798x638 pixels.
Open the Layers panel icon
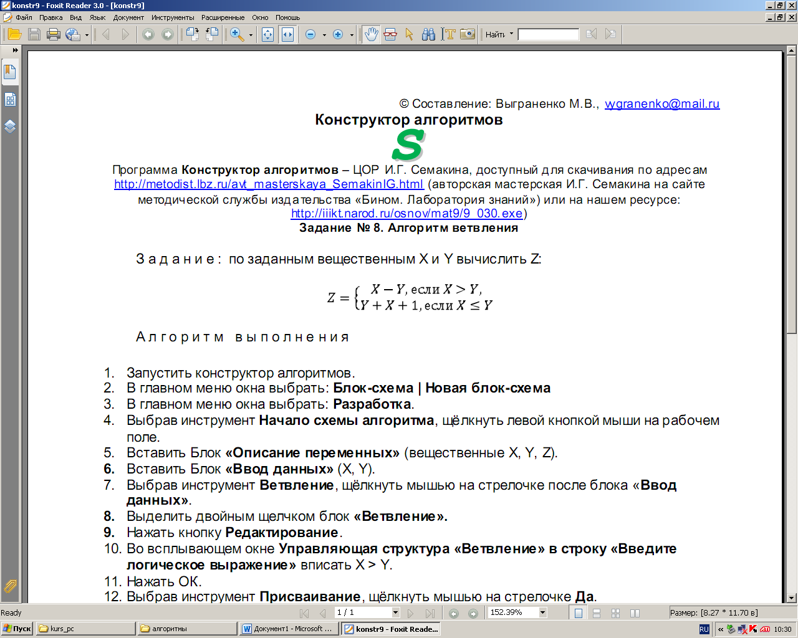tap(10, 127)
